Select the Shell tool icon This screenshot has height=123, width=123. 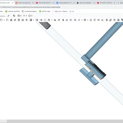pos(19,20)
